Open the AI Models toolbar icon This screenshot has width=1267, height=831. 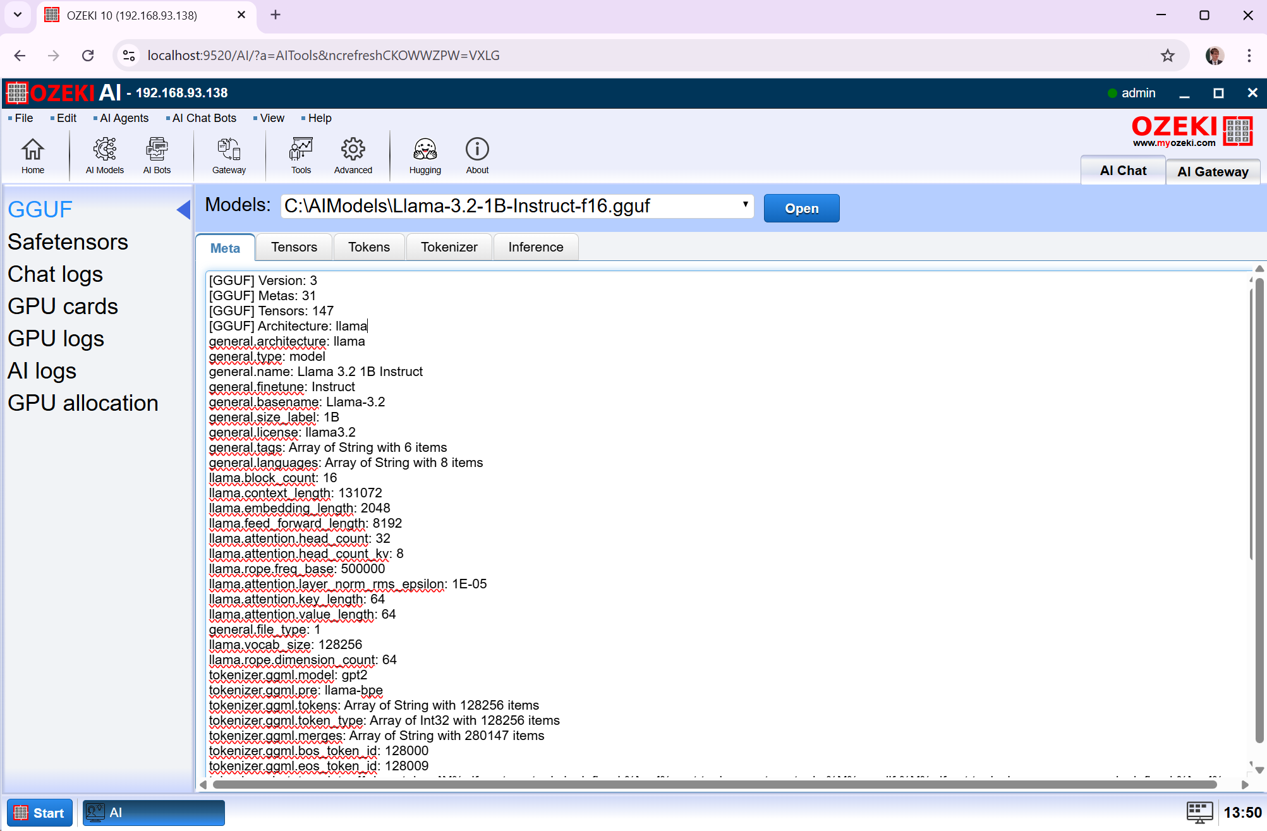click(x=105, y=155)
